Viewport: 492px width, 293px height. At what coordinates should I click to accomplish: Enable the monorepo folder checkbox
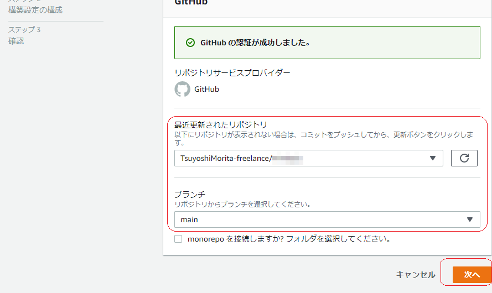(178, 239)
